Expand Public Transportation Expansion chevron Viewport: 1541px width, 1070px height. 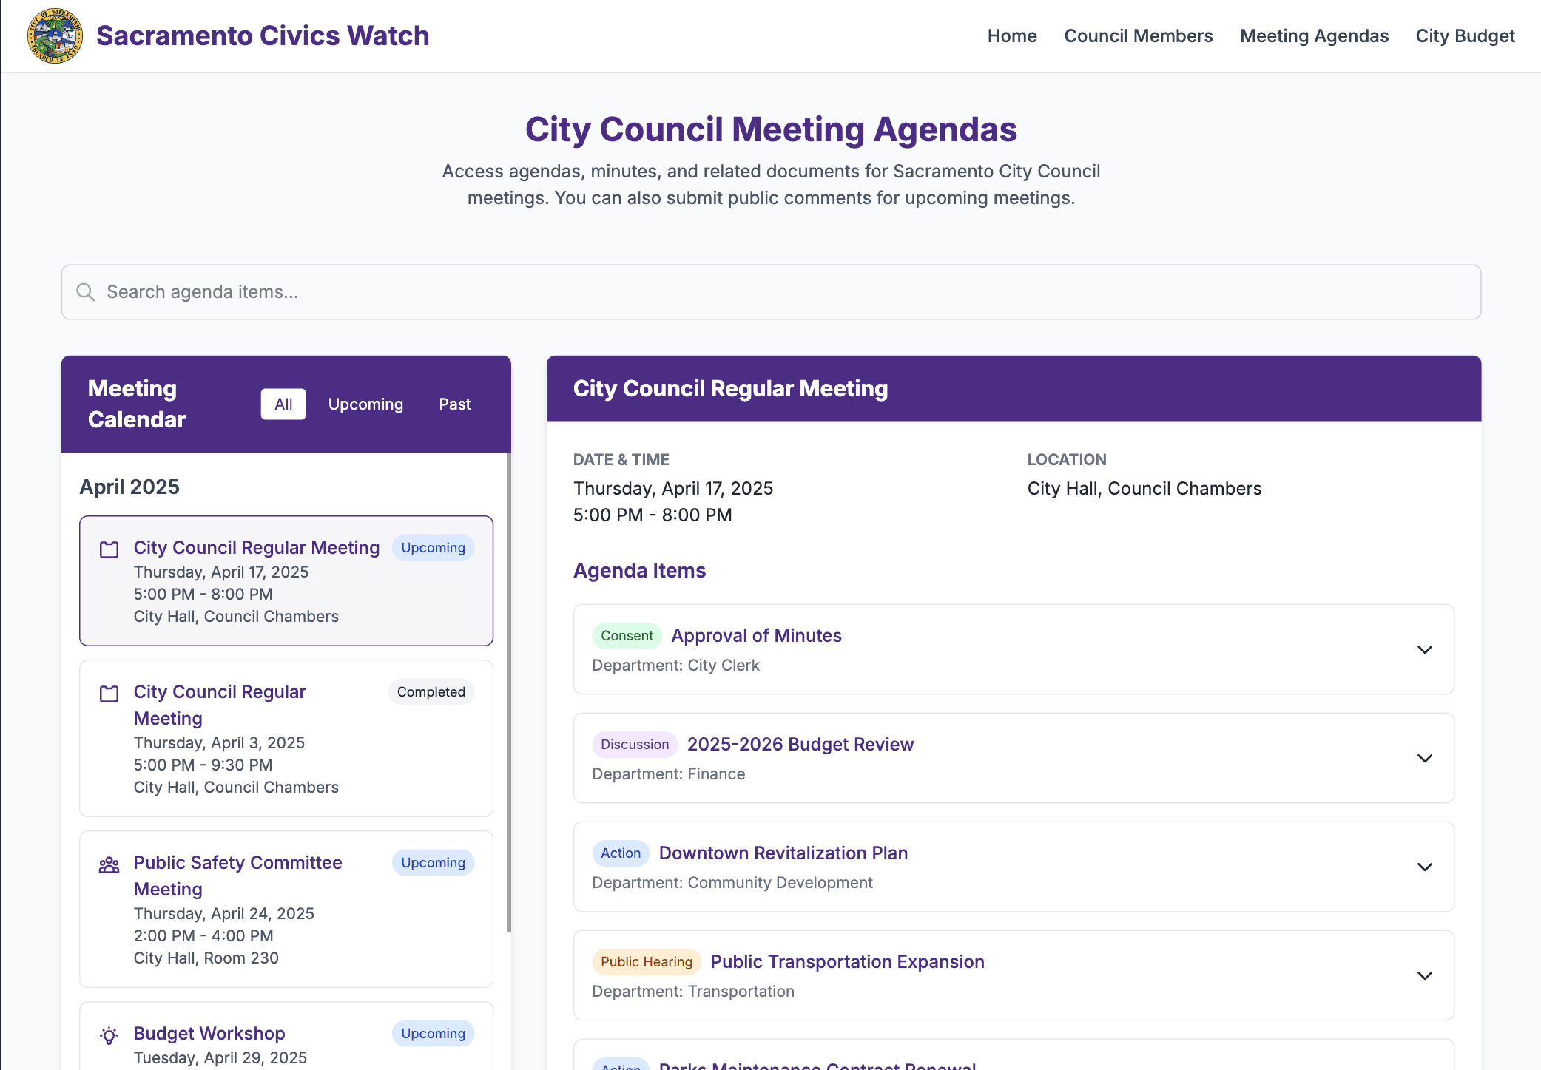(x=1425, y=975)
